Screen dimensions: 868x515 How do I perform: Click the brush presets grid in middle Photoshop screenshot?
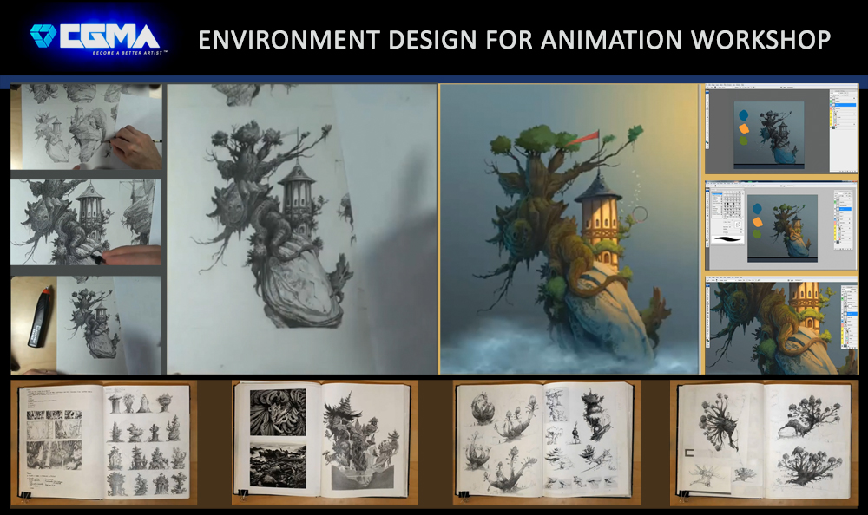[733, 203]
